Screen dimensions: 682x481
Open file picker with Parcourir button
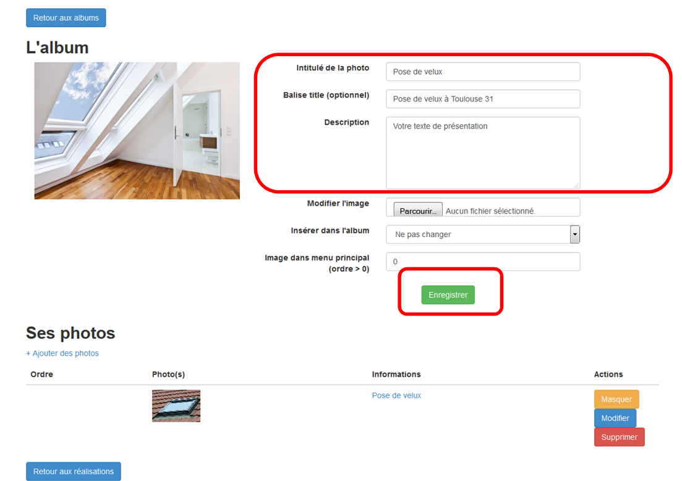click(x=418, y=211)
